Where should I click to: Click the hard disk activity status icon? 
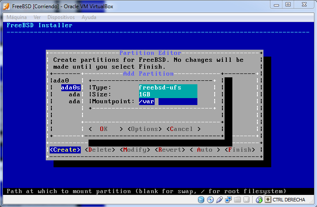201,200
